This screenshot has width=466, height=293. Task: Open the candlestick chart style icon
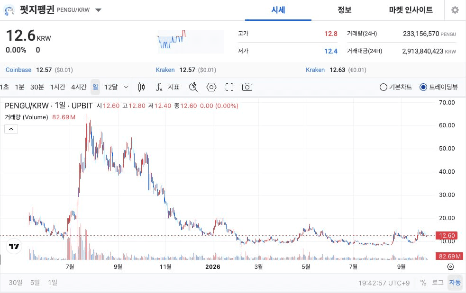(x=141, y=87)
